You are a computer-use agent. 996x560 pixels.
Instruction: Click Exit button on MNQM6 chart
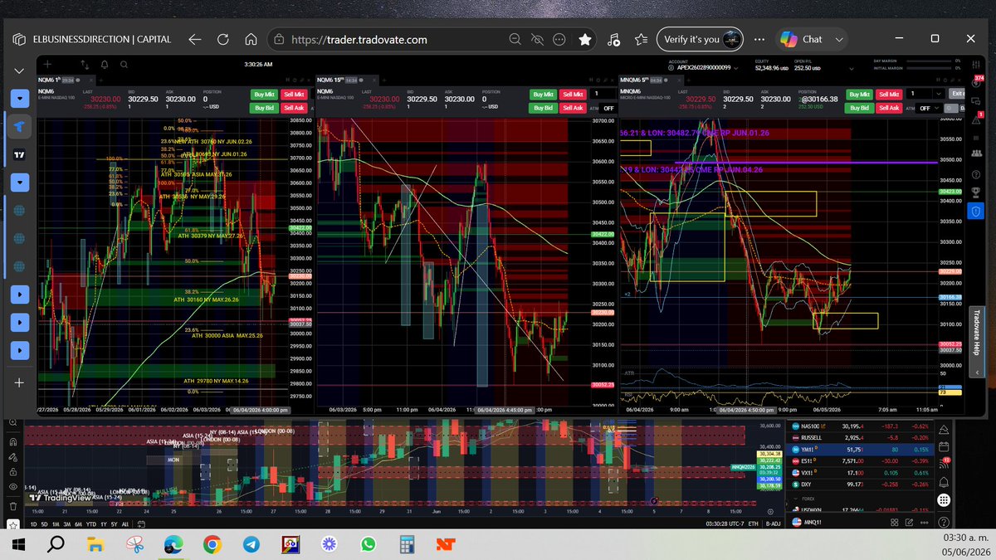pos(957,95)
